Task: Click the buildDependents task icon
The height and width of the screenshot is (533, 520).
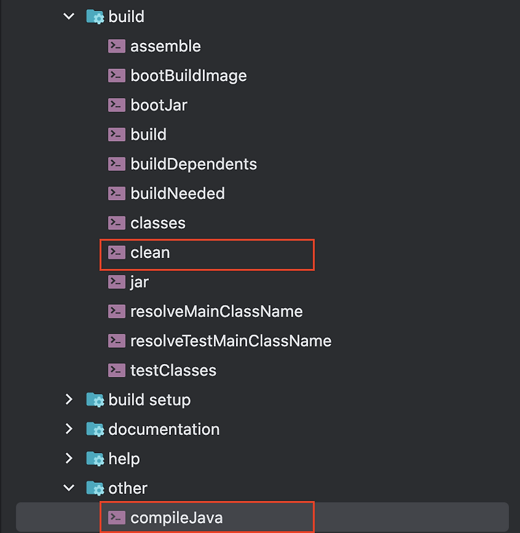Action: click(x=116, y=164)
